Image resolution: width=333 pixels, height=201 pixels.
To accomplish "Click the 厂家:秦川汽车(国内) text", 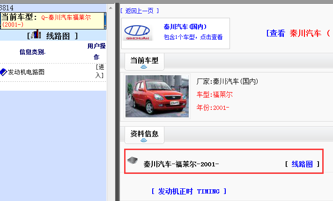I will (x=227, y=81).
